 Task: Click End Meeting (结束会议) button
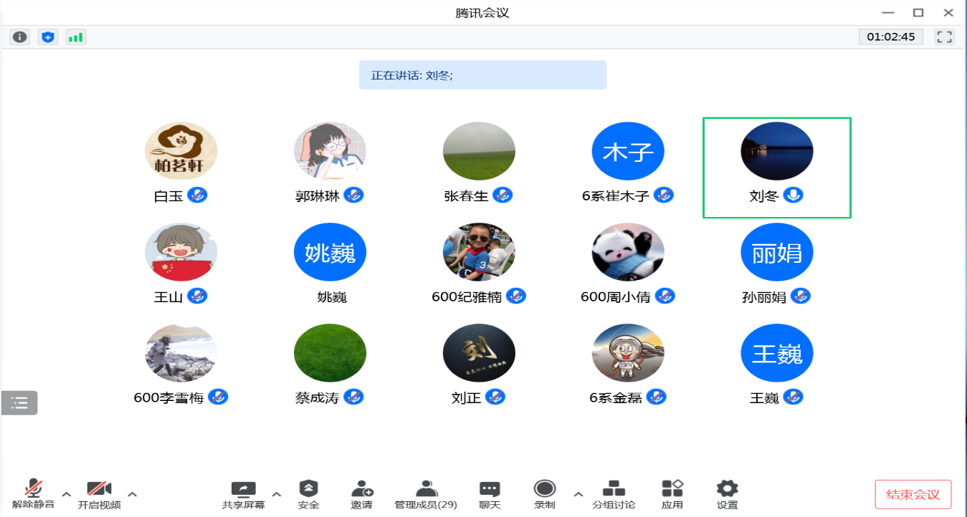tap(913, 494)
